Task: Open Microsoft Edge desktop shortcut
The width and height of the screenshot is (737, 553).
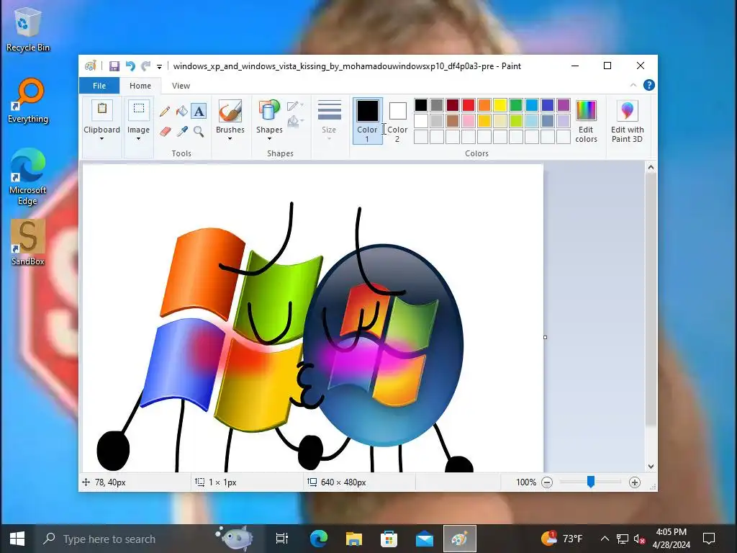Action: coord(28,177)
